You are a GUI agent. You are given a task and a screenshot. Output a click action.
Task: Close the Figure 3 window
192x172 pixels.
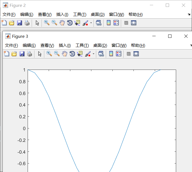(186, 36)
